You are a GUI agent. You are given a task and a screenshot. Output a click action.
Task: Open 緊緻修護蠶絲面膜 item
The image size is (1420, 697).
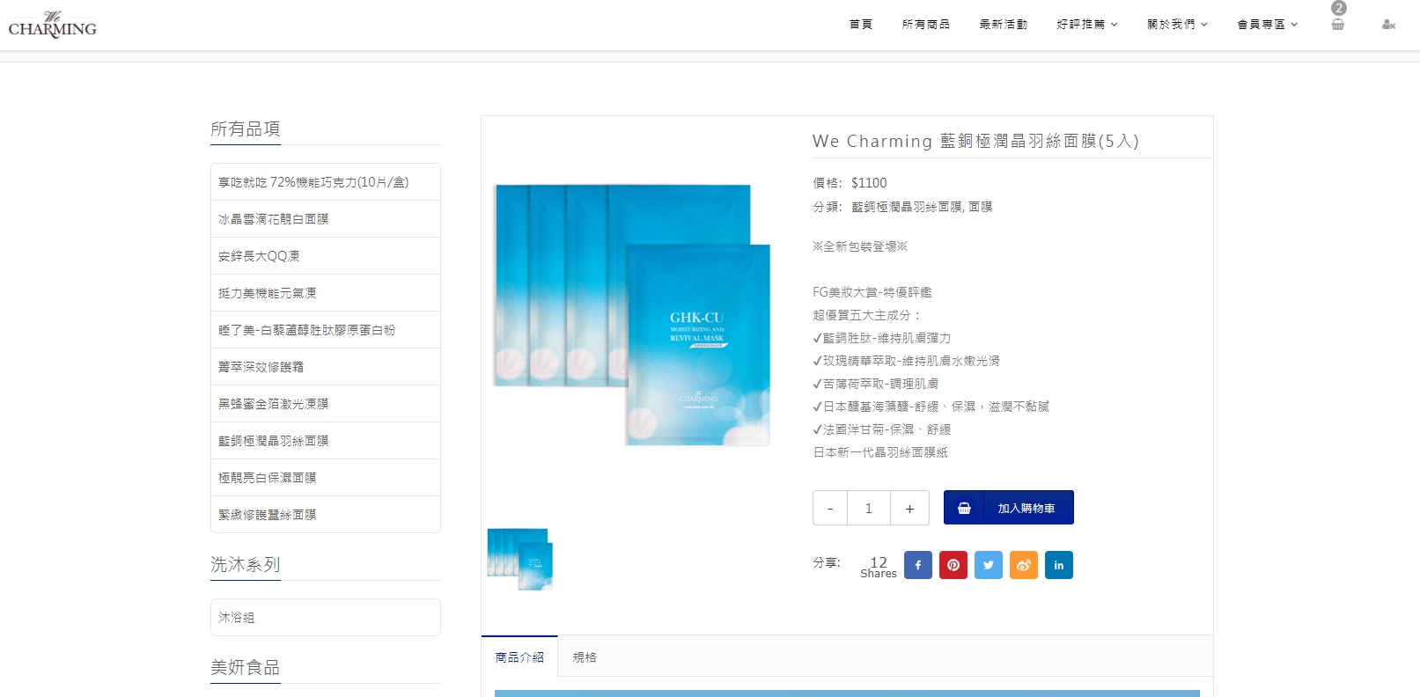coord(326,515)
